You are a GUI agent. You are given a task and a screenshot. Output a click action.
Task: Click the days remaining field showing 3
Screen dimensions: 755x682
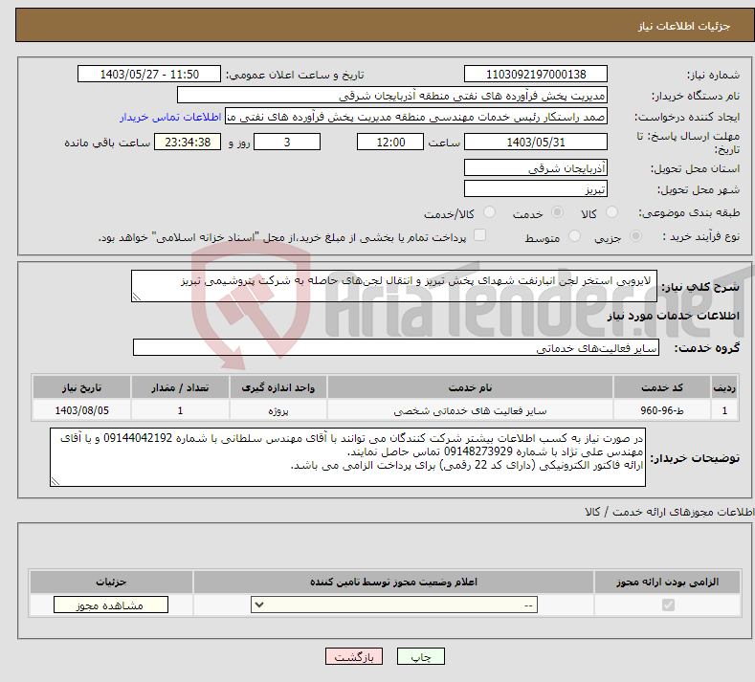coord(287,142)
